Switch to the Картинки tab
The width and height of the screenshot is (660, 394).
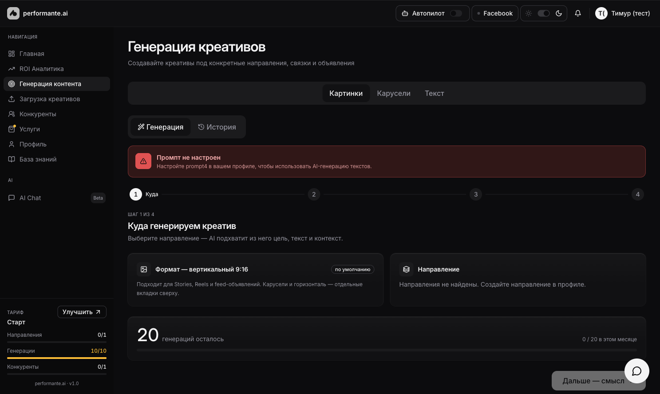[346, 93]
